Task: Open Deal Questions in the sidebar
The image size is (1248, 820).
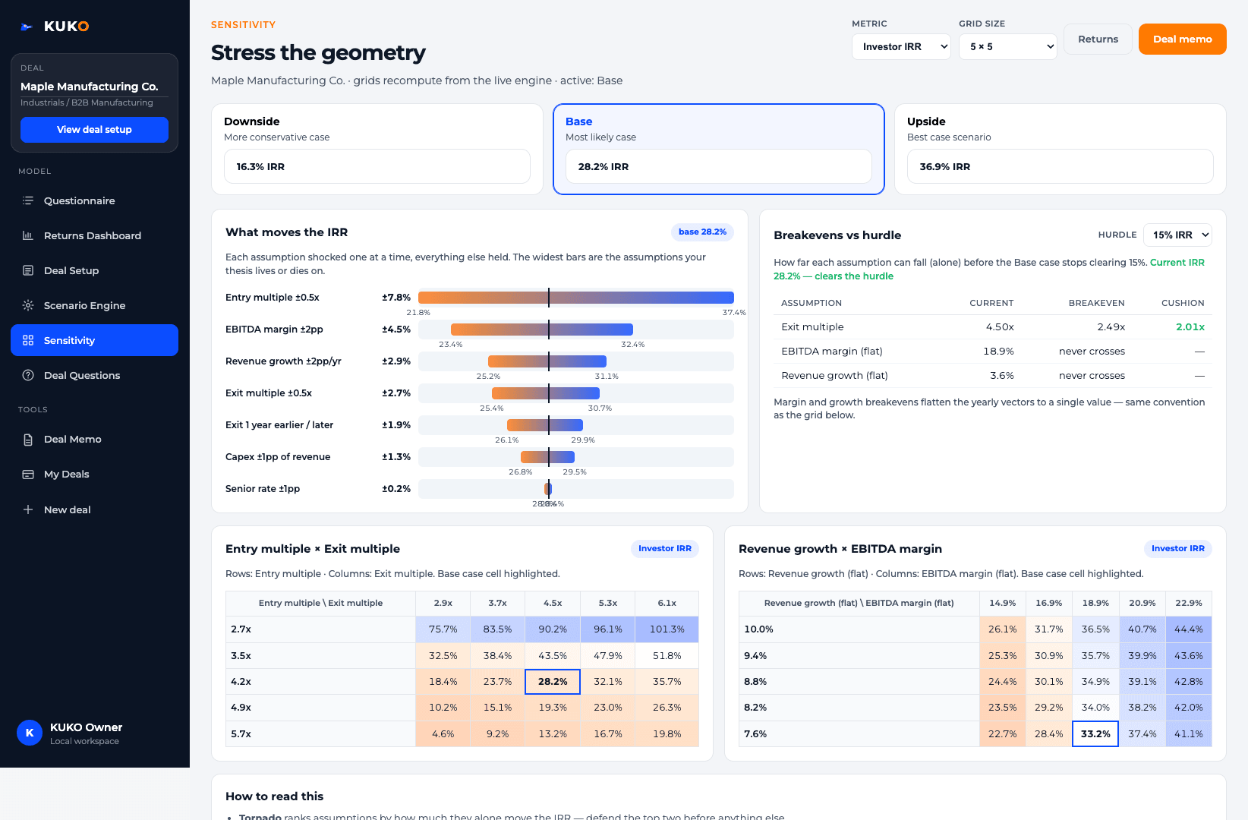Action: click(x=94, y=375)
